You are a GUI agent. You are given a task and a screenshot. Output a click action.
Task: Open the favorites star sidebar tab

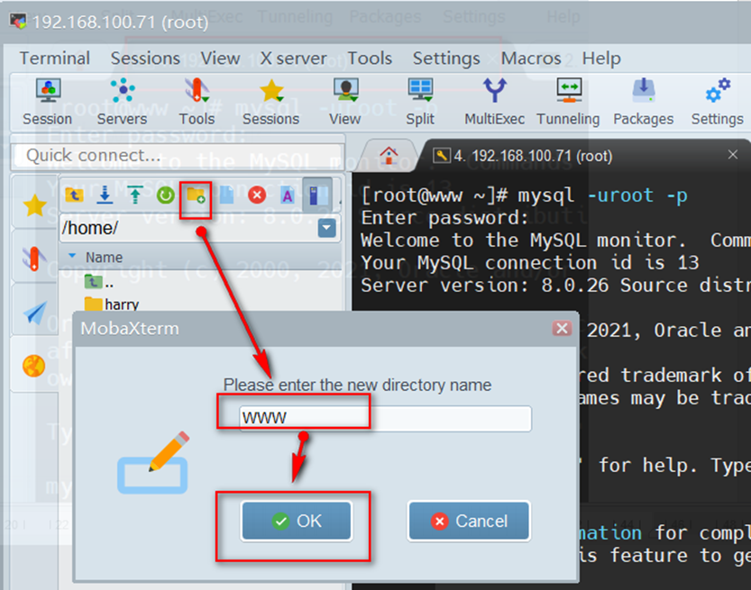click(x=34, y=205)
